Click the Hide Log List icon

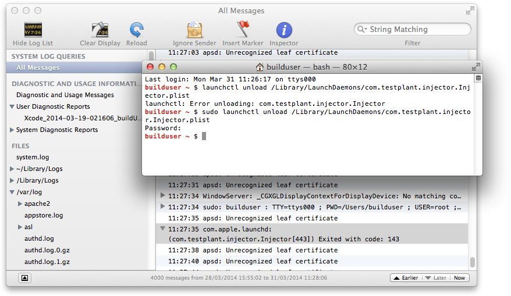[x=33, y=30]
